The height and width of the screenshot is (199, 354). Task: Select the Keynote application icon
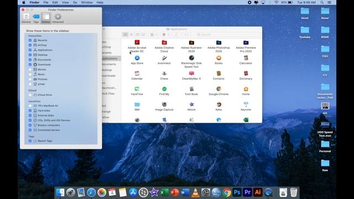[x=246, y=104]
